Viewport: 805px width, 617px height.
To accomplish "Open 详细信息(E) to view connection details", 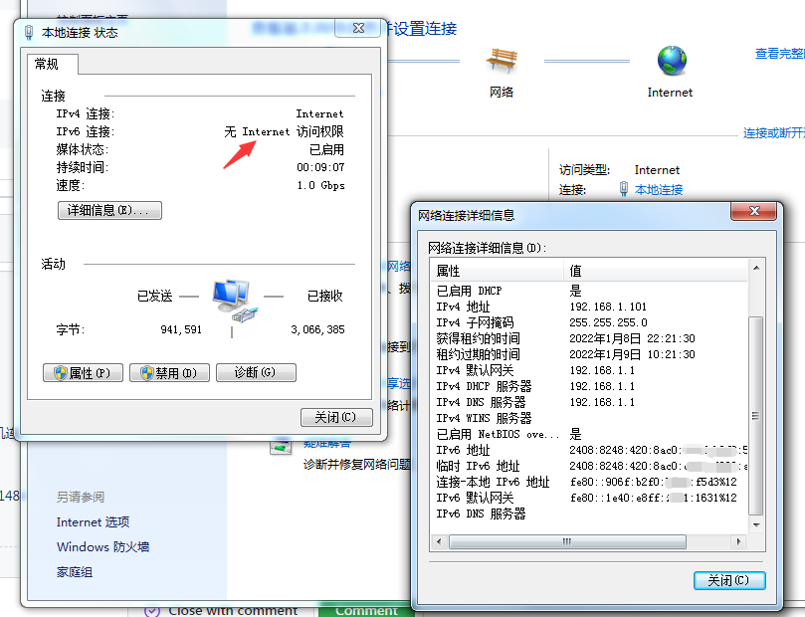I will click(109, 209).
